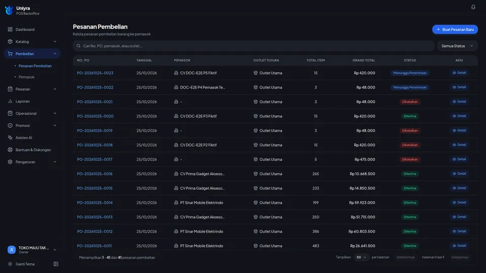
Task: Click the Promosi percent icon
Action: (10, 125)
